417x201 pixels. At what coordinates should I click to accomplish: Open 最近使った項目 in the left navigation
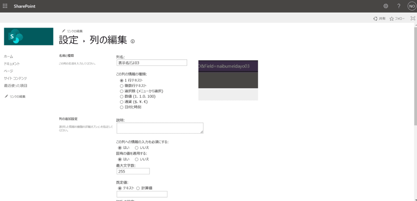point(16,85)
